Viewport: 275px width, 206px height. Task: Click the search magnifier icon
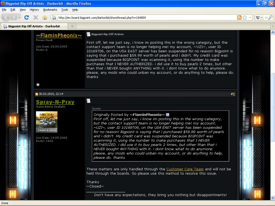[x=270, y=17]
